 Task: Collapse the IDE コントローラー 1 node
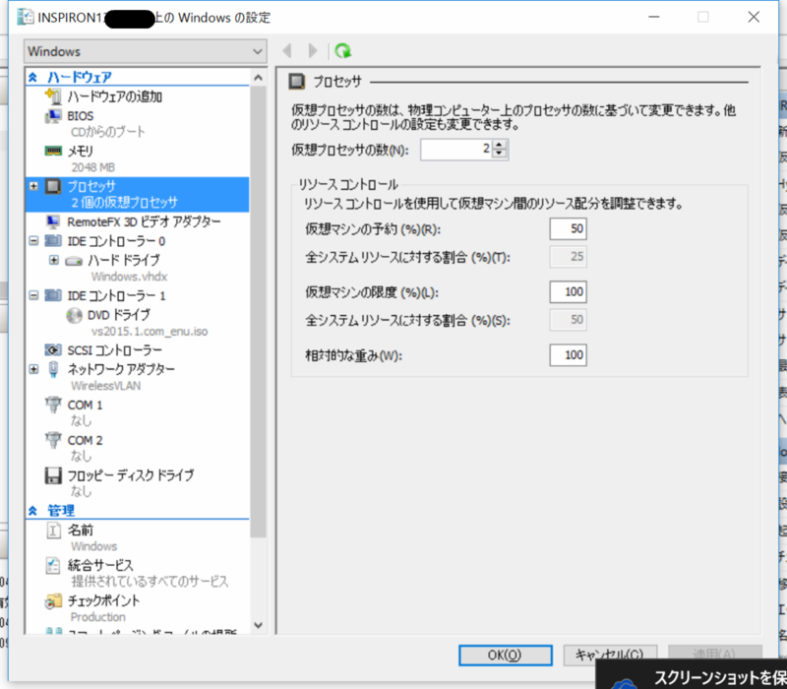tap(33, 295)
